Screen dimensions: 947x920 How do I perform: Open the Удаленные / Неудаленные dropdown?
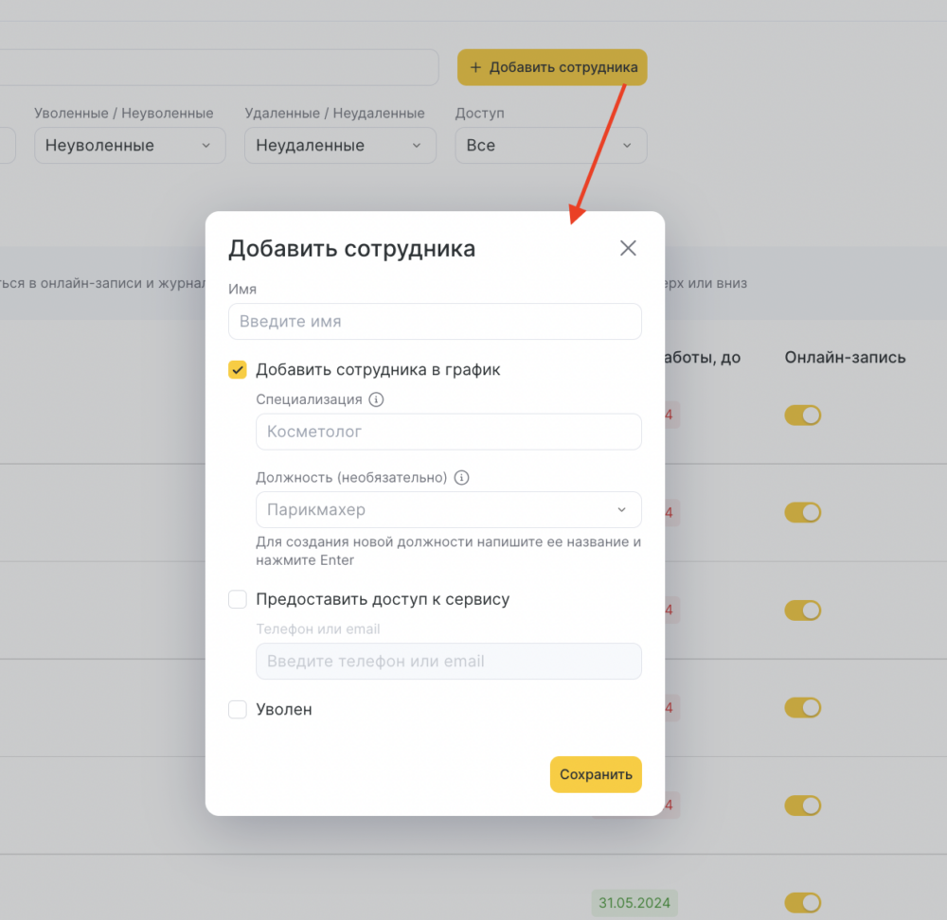tap(340, 146)
